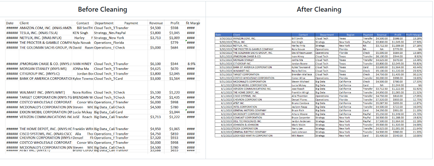Viewport: 434px width, 166px height.
Task: Click the "CITIGROUP INC. (XNYS:C)" cell
Action: (39, 74)
